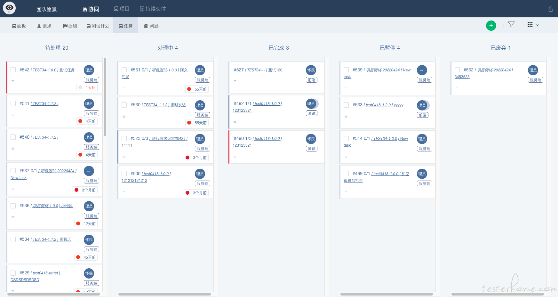Click the grid view icon
This screenshot has width=558, height=300.
(x=530, y=25)
